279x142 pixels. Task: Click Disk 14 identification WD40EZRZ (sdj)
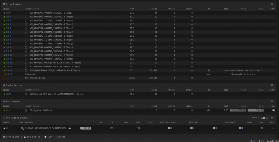click(x=55, y=67)
